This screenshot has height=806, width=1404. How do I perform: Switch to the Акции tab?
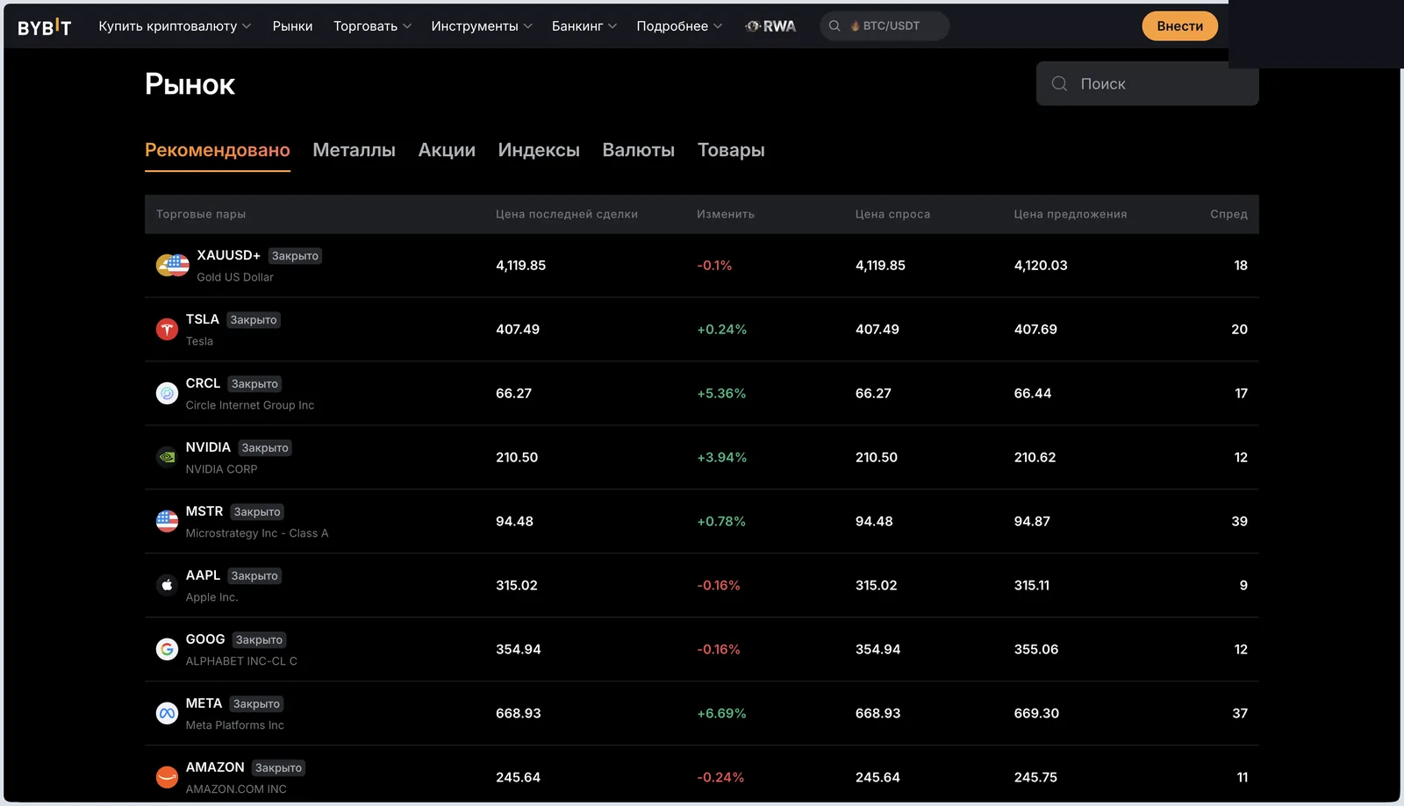447,150
